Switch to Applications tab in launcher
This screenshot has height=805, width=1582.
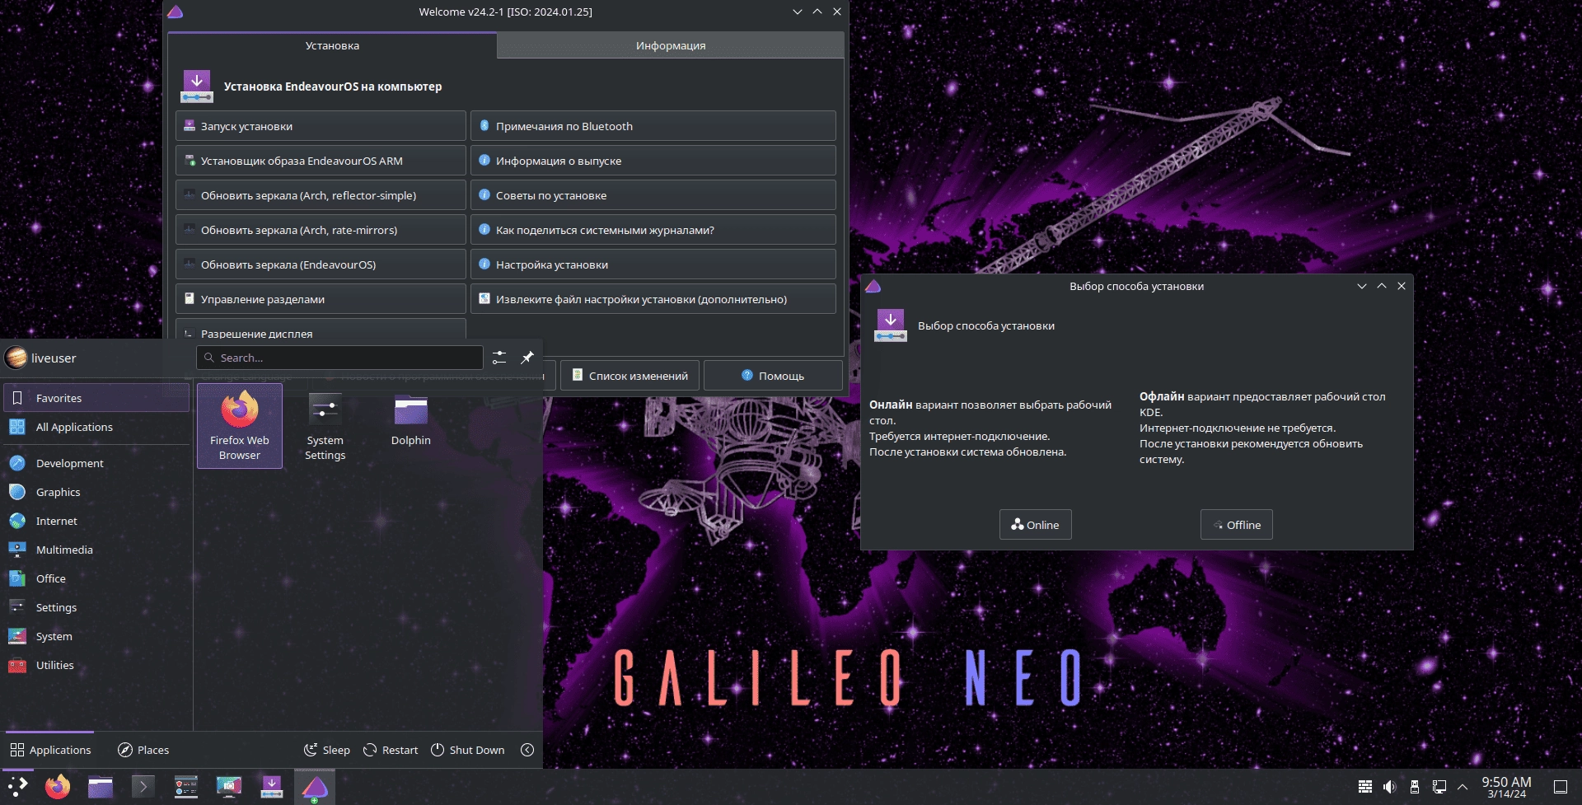pyautogui.click(x=50, y=750)
